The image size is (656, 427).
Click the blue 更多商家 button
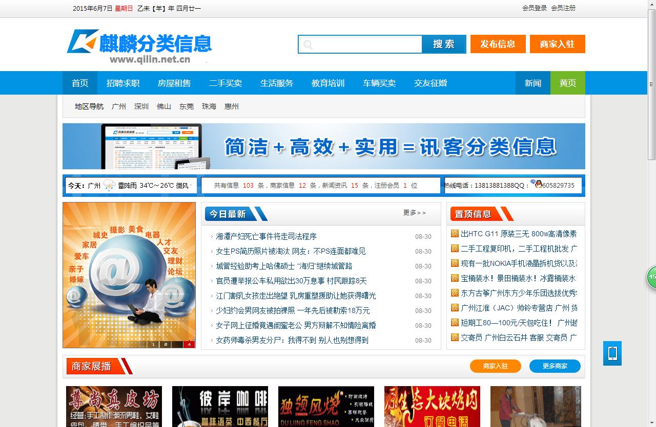[x=555, y=366]
